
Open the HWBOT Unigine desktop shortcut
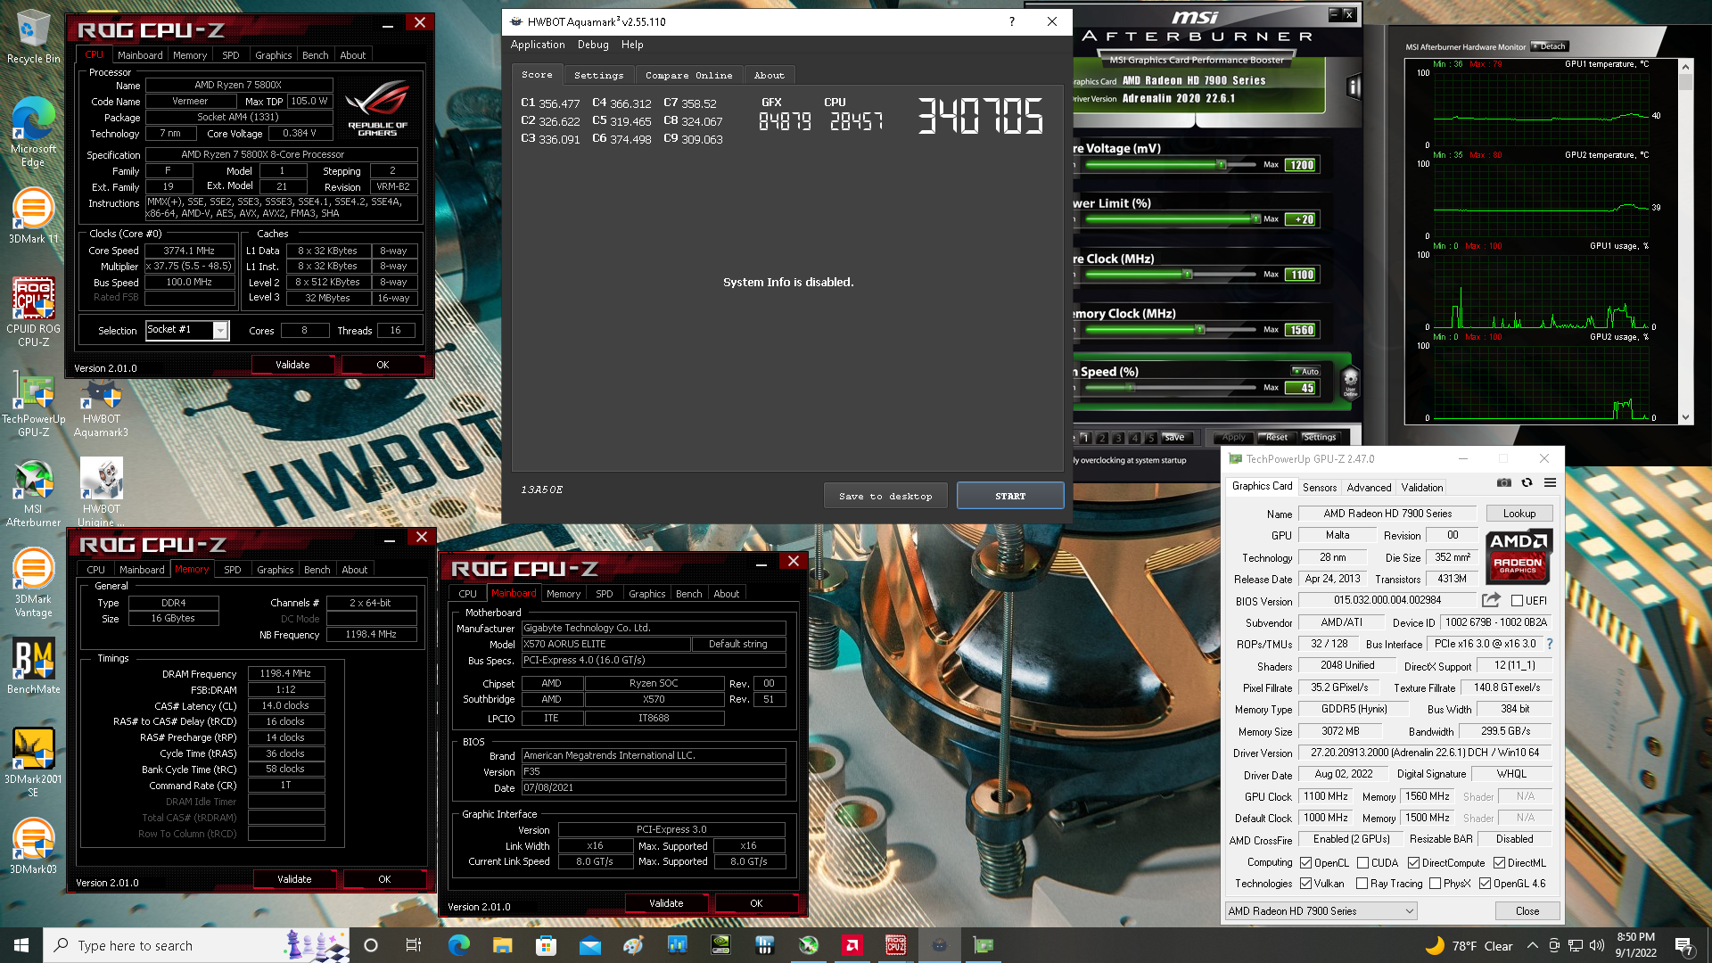(101, 493)
